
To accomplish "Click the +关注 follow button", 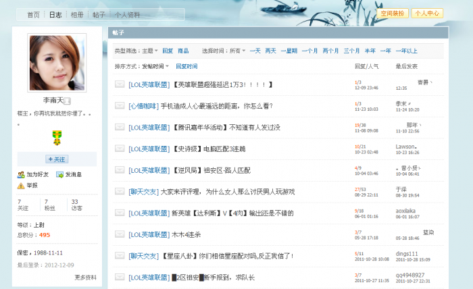I will click(x=57, y=159).
